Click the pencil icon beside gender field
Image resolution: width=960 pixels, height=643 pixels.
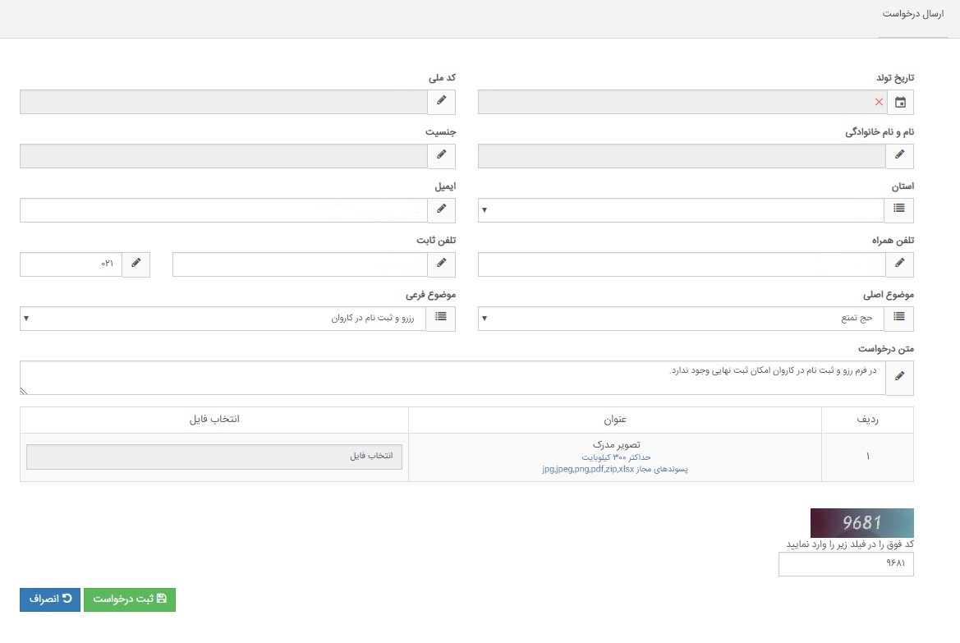442,155
